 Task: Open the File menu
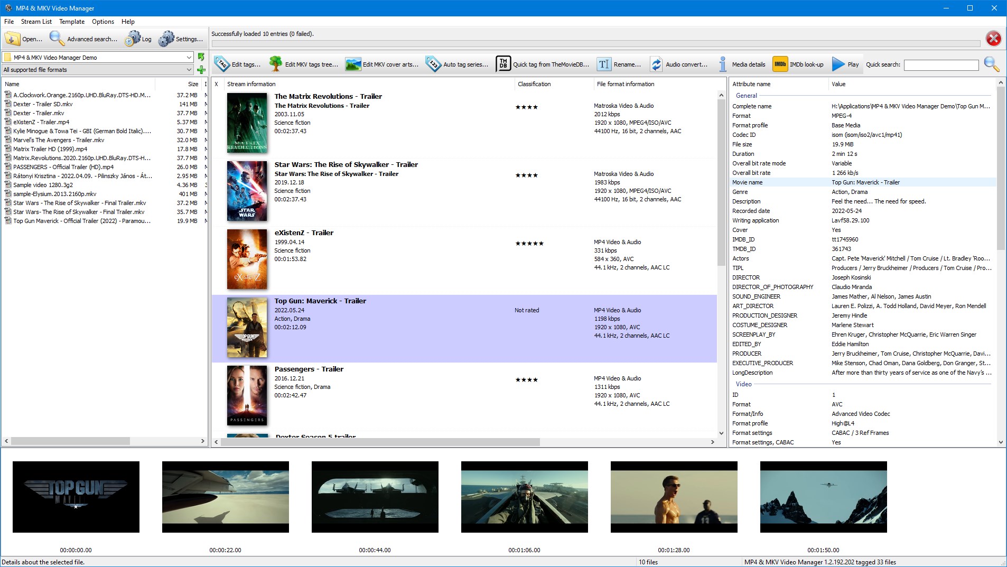(x=9, y=22)
